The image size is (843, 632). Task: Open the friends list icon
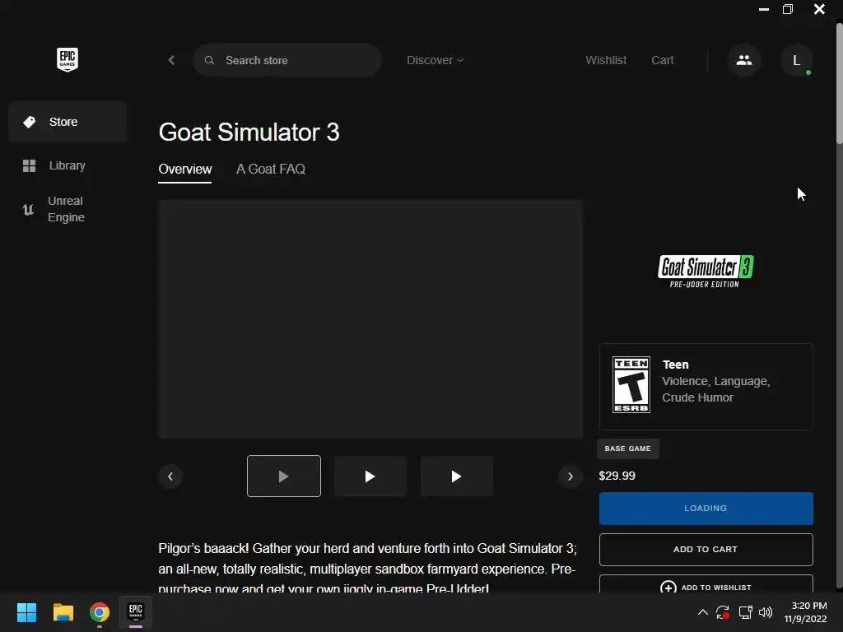(x=744, y=60)
